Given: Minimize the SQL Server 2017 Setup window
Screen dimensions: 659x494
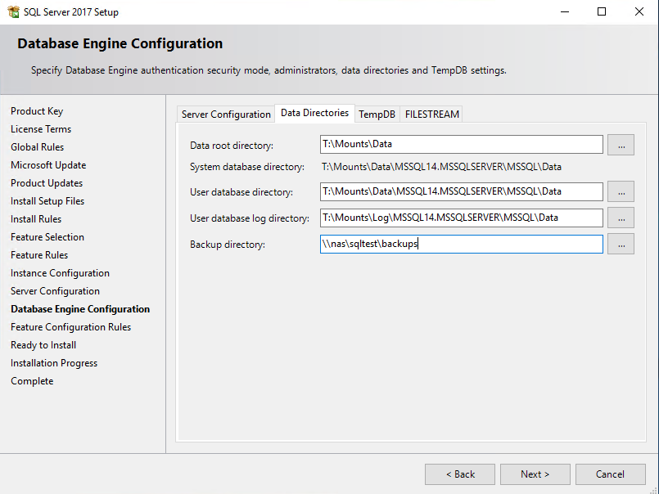Looking at the screenshot, I should point(565,11).
